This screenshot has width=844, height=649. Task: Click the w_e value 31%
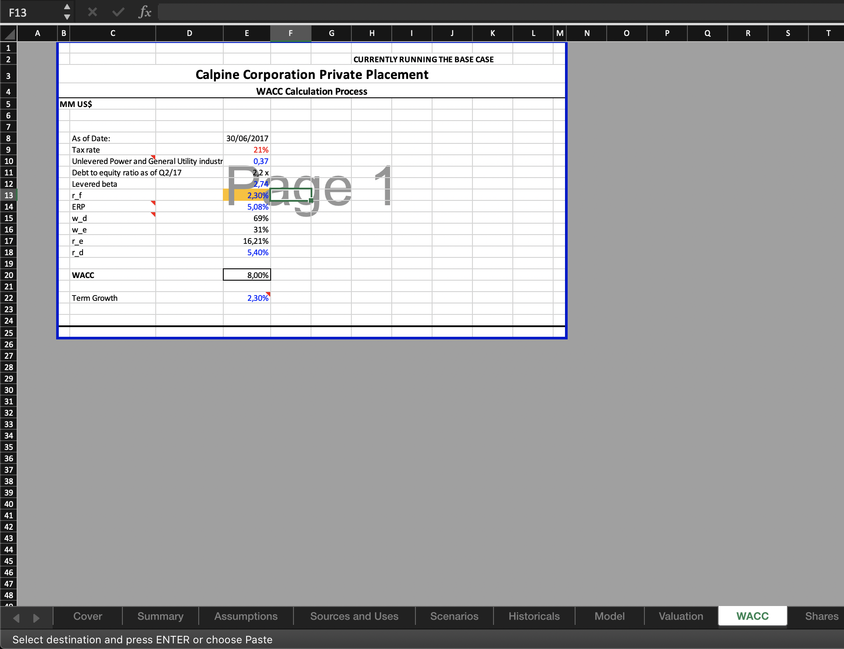coord(247,229)
